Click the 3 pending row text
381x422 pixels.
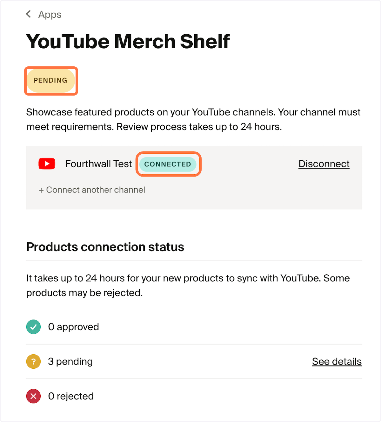coord(70,361)
